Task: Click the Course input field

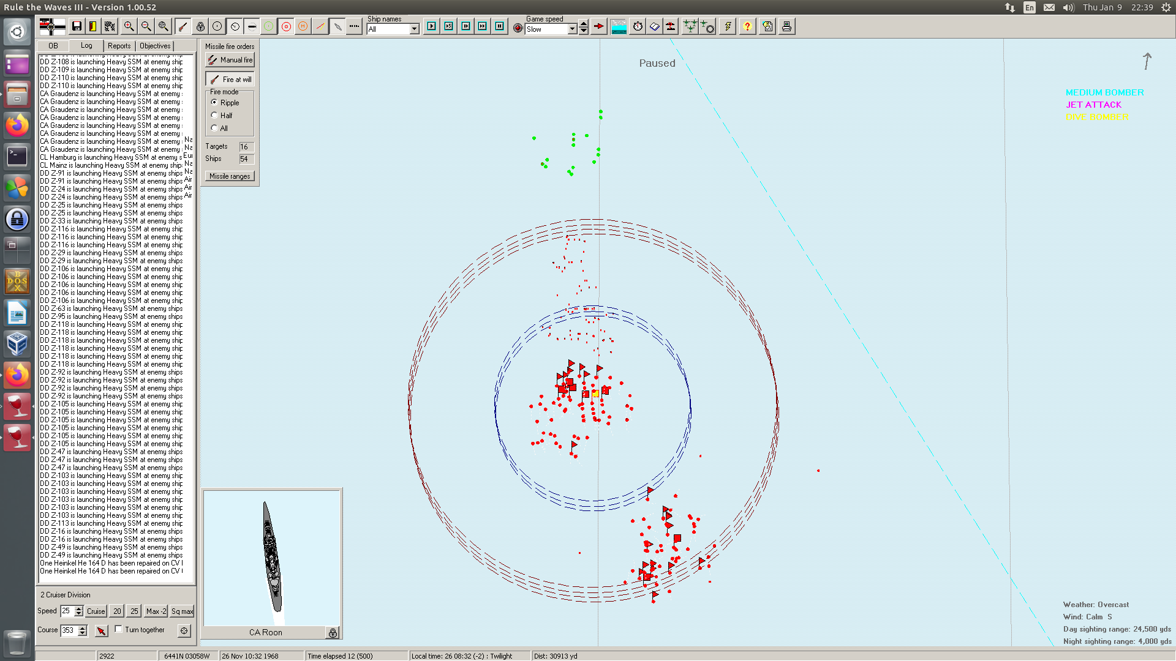Action: click(69, 630)
